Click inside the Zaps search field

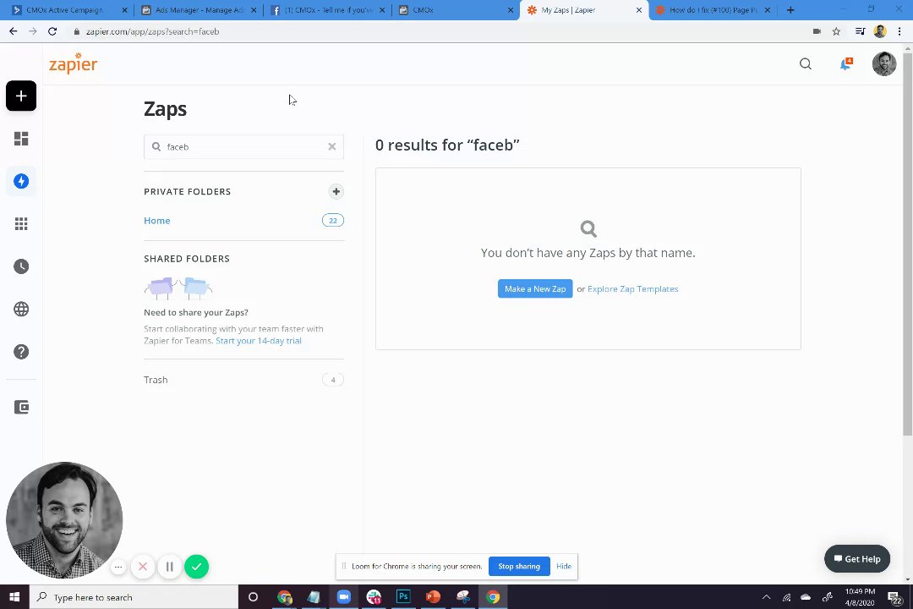243,147
